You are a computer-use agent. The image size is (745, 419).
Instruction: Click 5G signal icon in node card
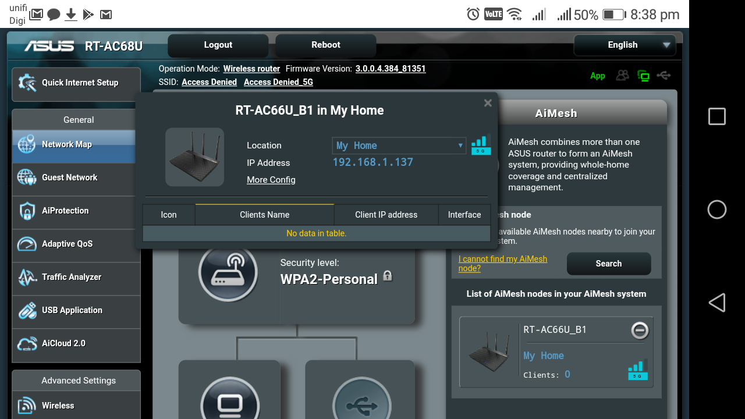638,370
